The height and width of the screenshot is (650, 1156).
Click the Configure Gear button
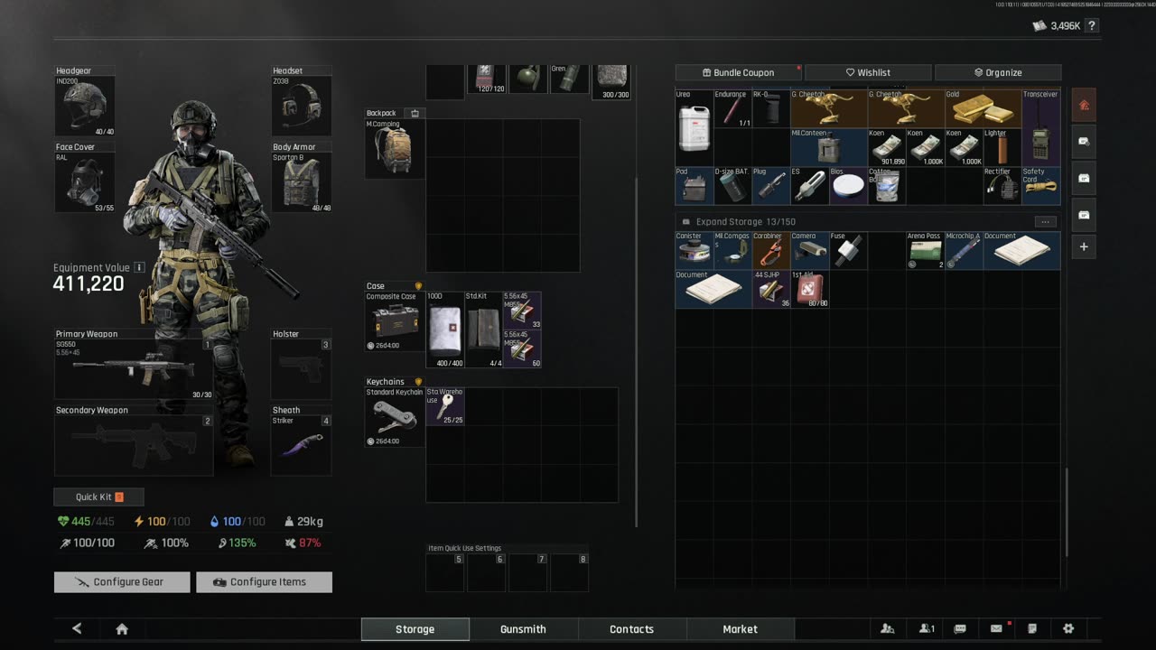coord(122,582)
